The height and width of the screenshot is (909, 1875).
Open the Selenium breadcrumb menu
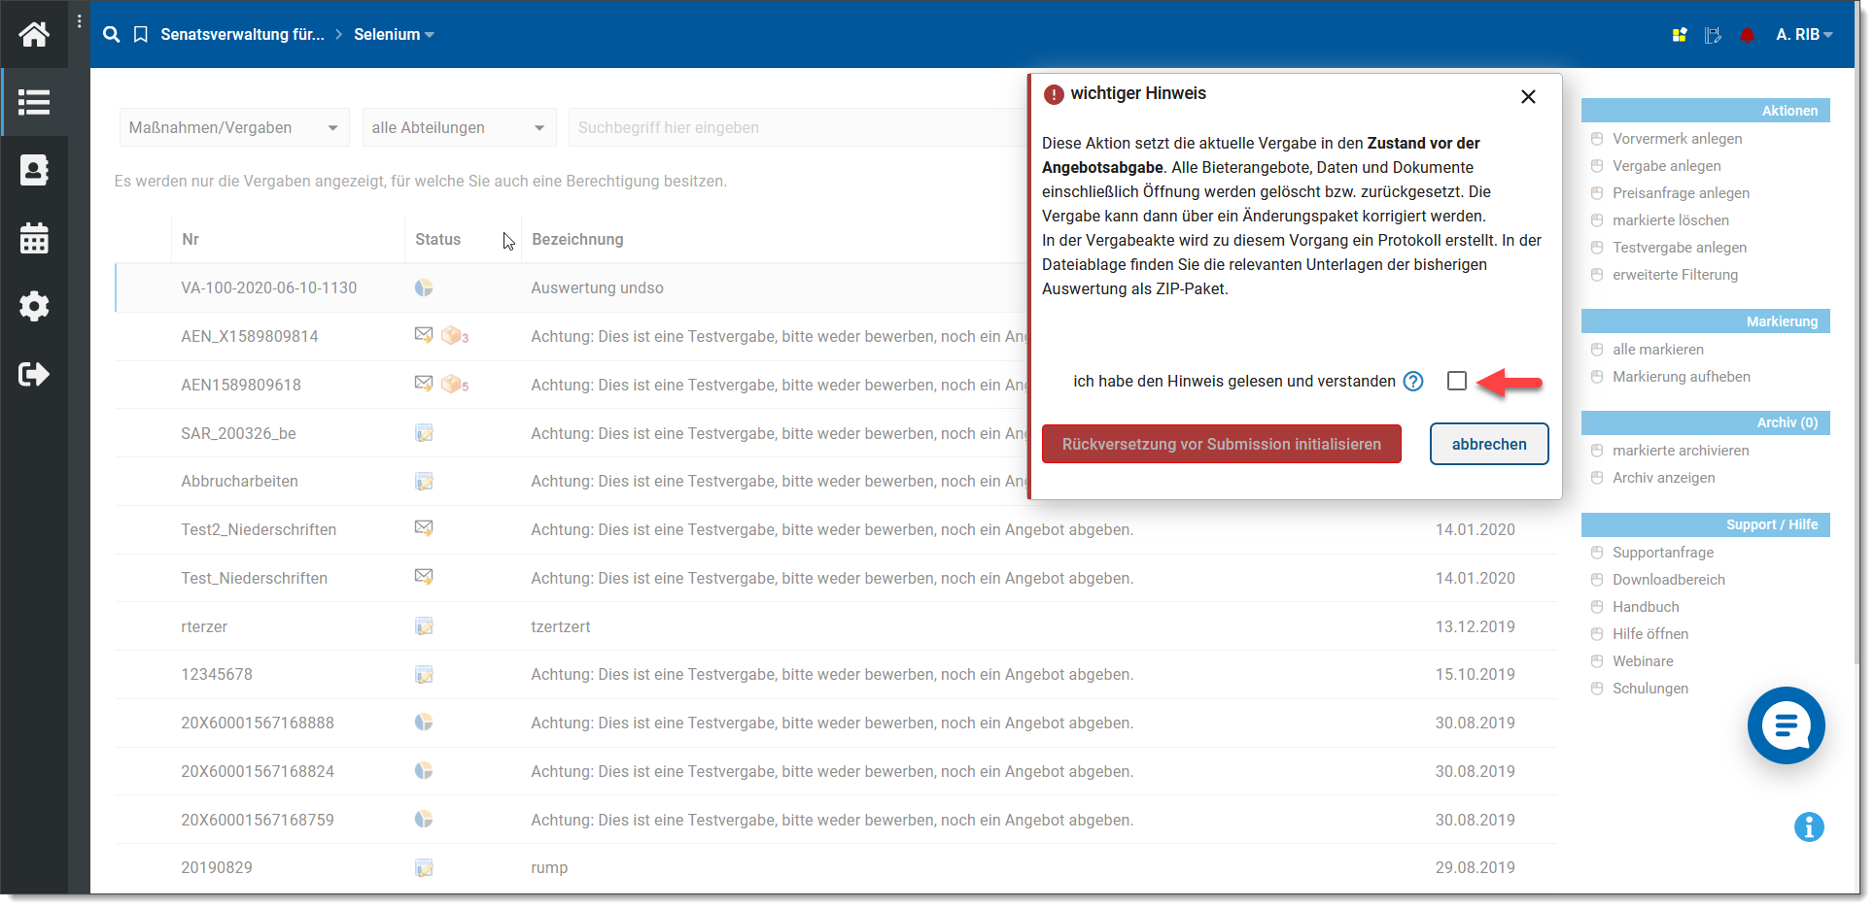tap(394, 35)
